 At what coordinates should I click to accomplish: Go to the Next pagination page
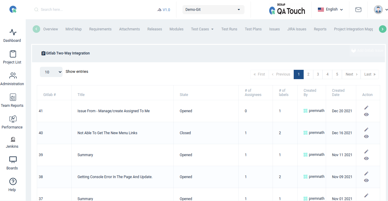(351, 74)
